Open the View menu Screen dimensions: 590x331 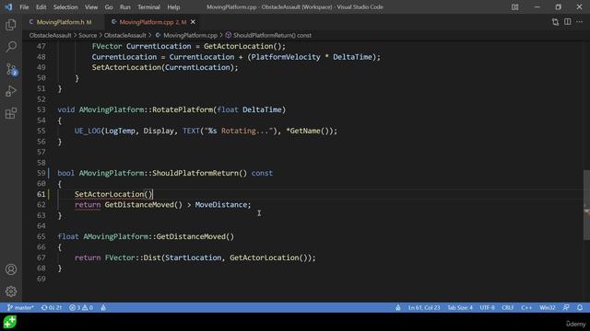(91, 7)
